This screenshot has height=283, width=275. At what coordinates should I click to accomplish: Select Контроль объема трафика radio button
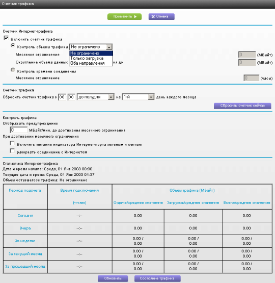[x=13, y=45]
